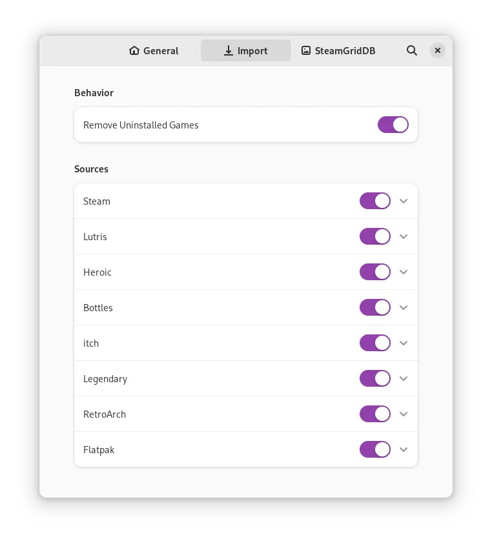The width and height of the screenshot is (492, 541).
Task: Show Heroic source settings via chevron
Action: point(404,272)
